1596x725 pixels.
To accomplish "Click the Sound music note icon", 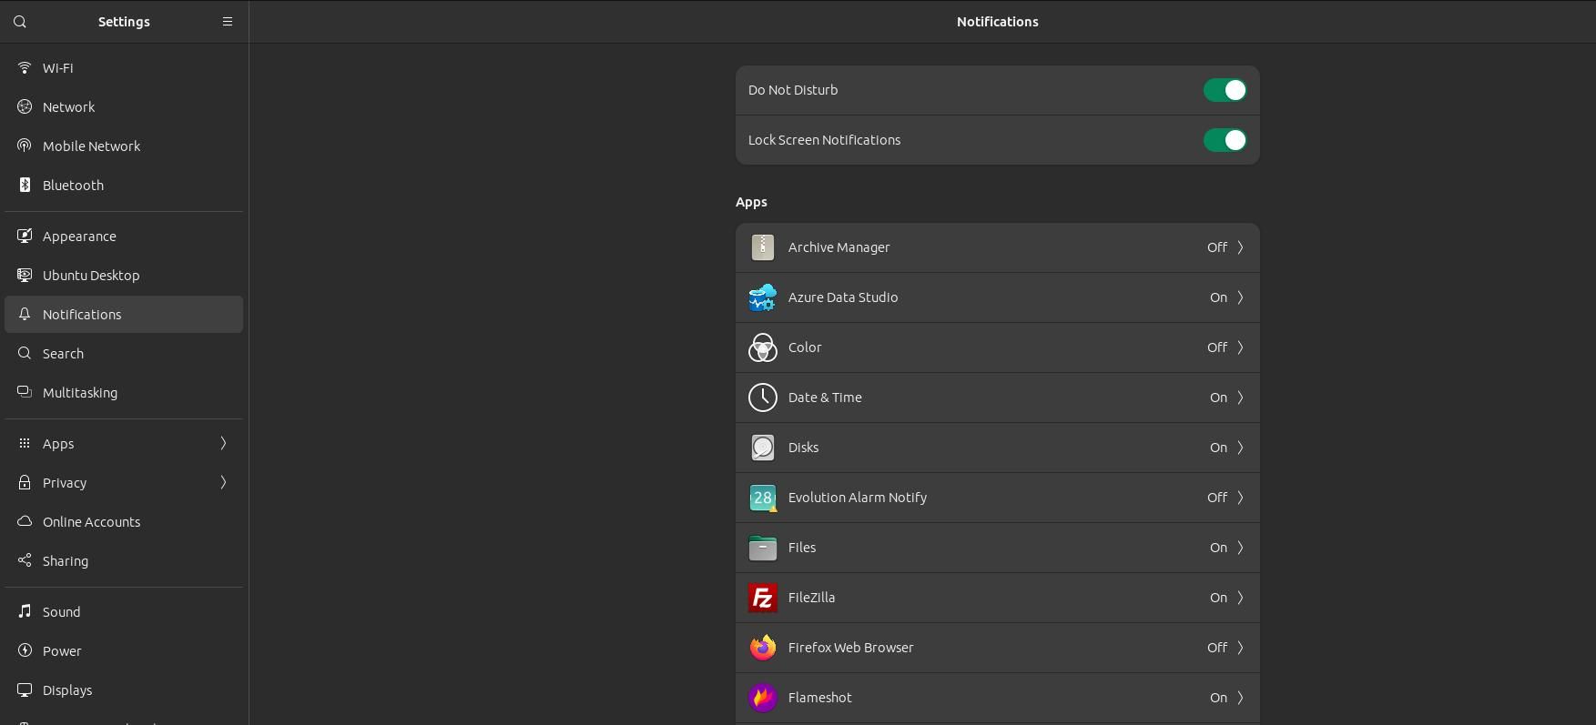I will [25, 612].
